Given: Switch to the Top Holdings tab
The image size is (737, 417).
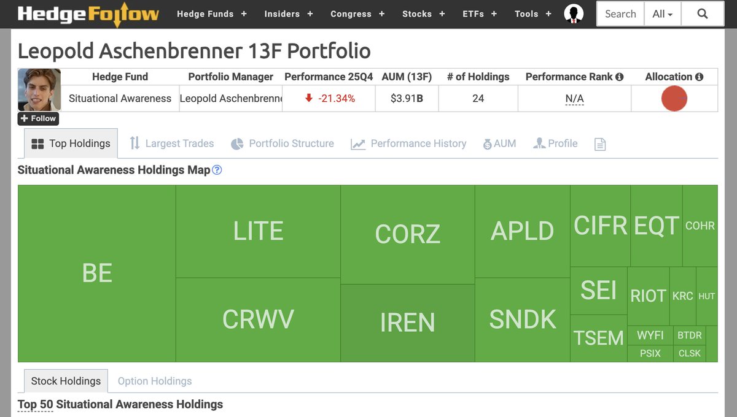Looking at the screenshot, I should coord(71,143).
